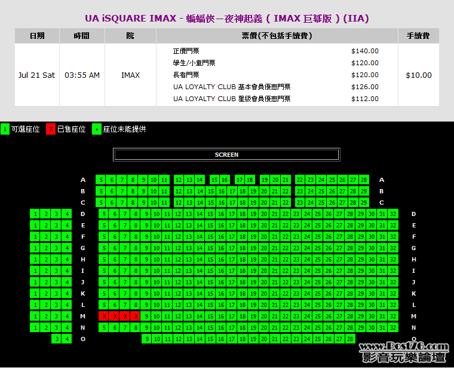Click the 學生/小童門票 ticket type
454x368 pixels.
pos(194,63)
